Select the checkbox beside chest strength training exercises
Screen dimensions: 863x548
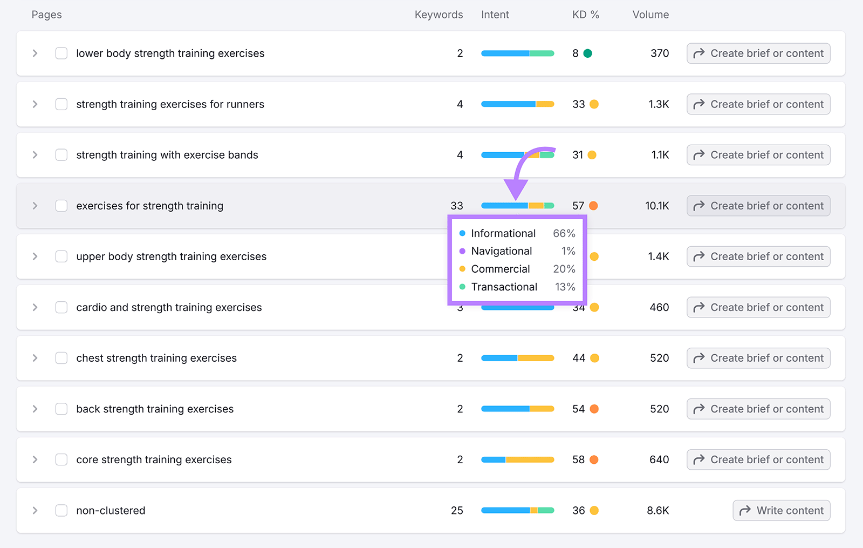coord(61,358)
